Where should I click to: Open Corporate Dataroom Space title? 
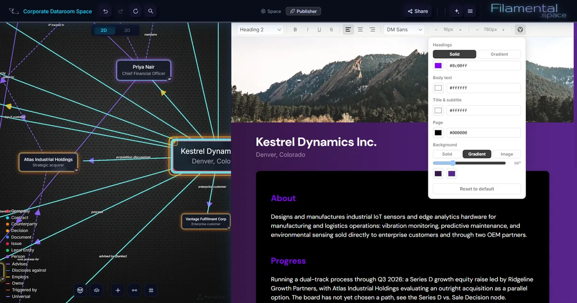57,11
